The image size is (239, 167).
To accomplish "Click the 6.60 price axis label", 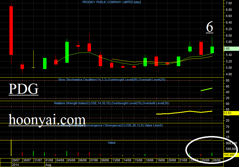I will click(229, 16).
